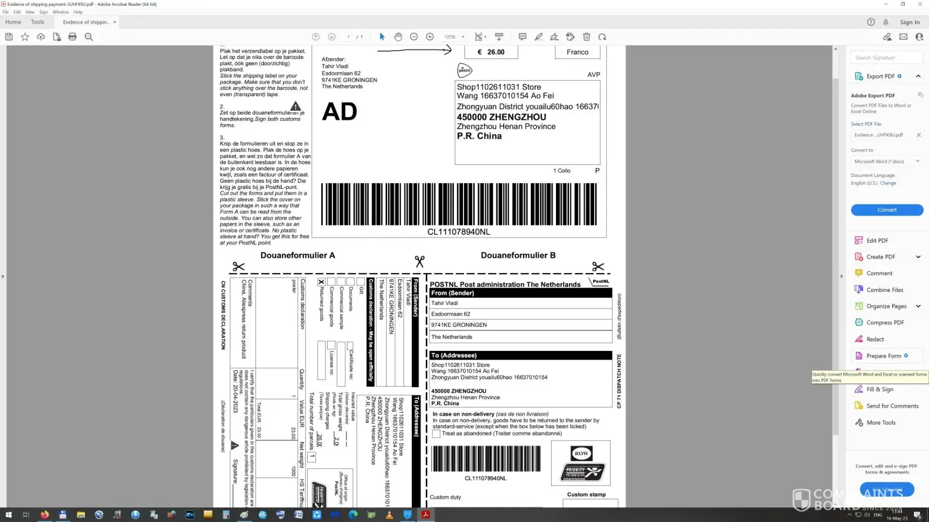Image resolution: width=929 pixels, height=522 pixels.
Task: Collapse the Export PDF panel
Action: coord(918,76)
